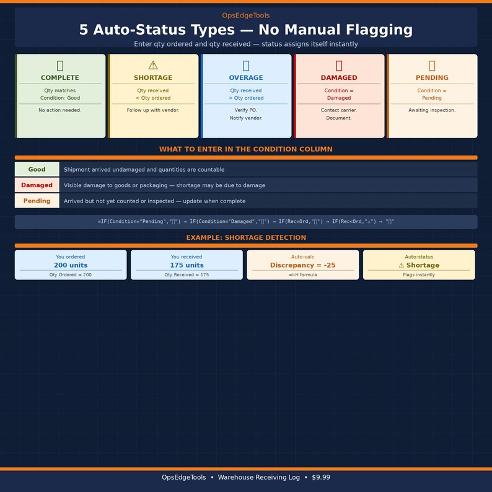
Task: Click the OpsEdgeTools brand name at top
Action: coord(246,15)
